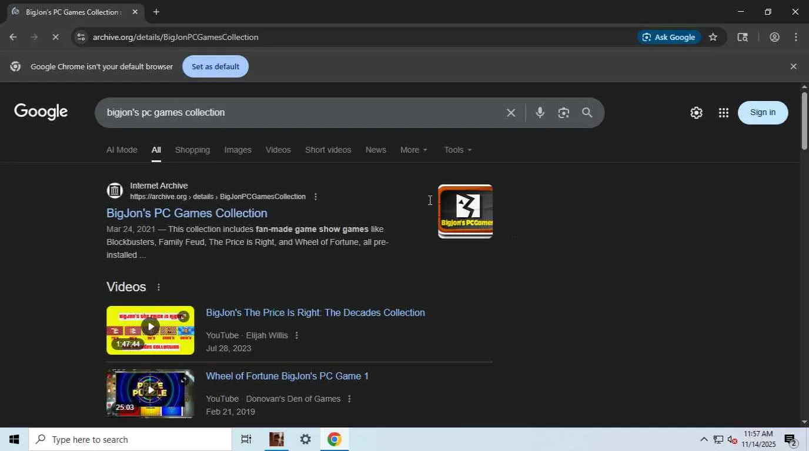Image resolution: width=809 pixels, height=451 pixels.
Task: Open a new tab
Action: tap(156, 12)
